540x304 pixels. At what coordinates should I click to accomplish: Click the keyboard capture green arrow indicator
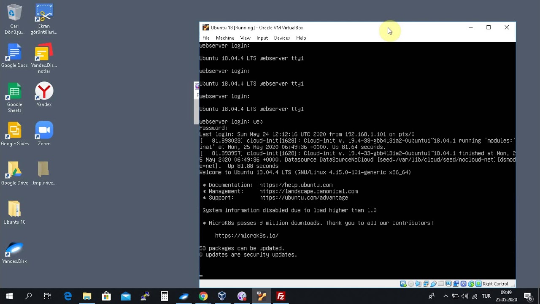[x=478, y=284]
